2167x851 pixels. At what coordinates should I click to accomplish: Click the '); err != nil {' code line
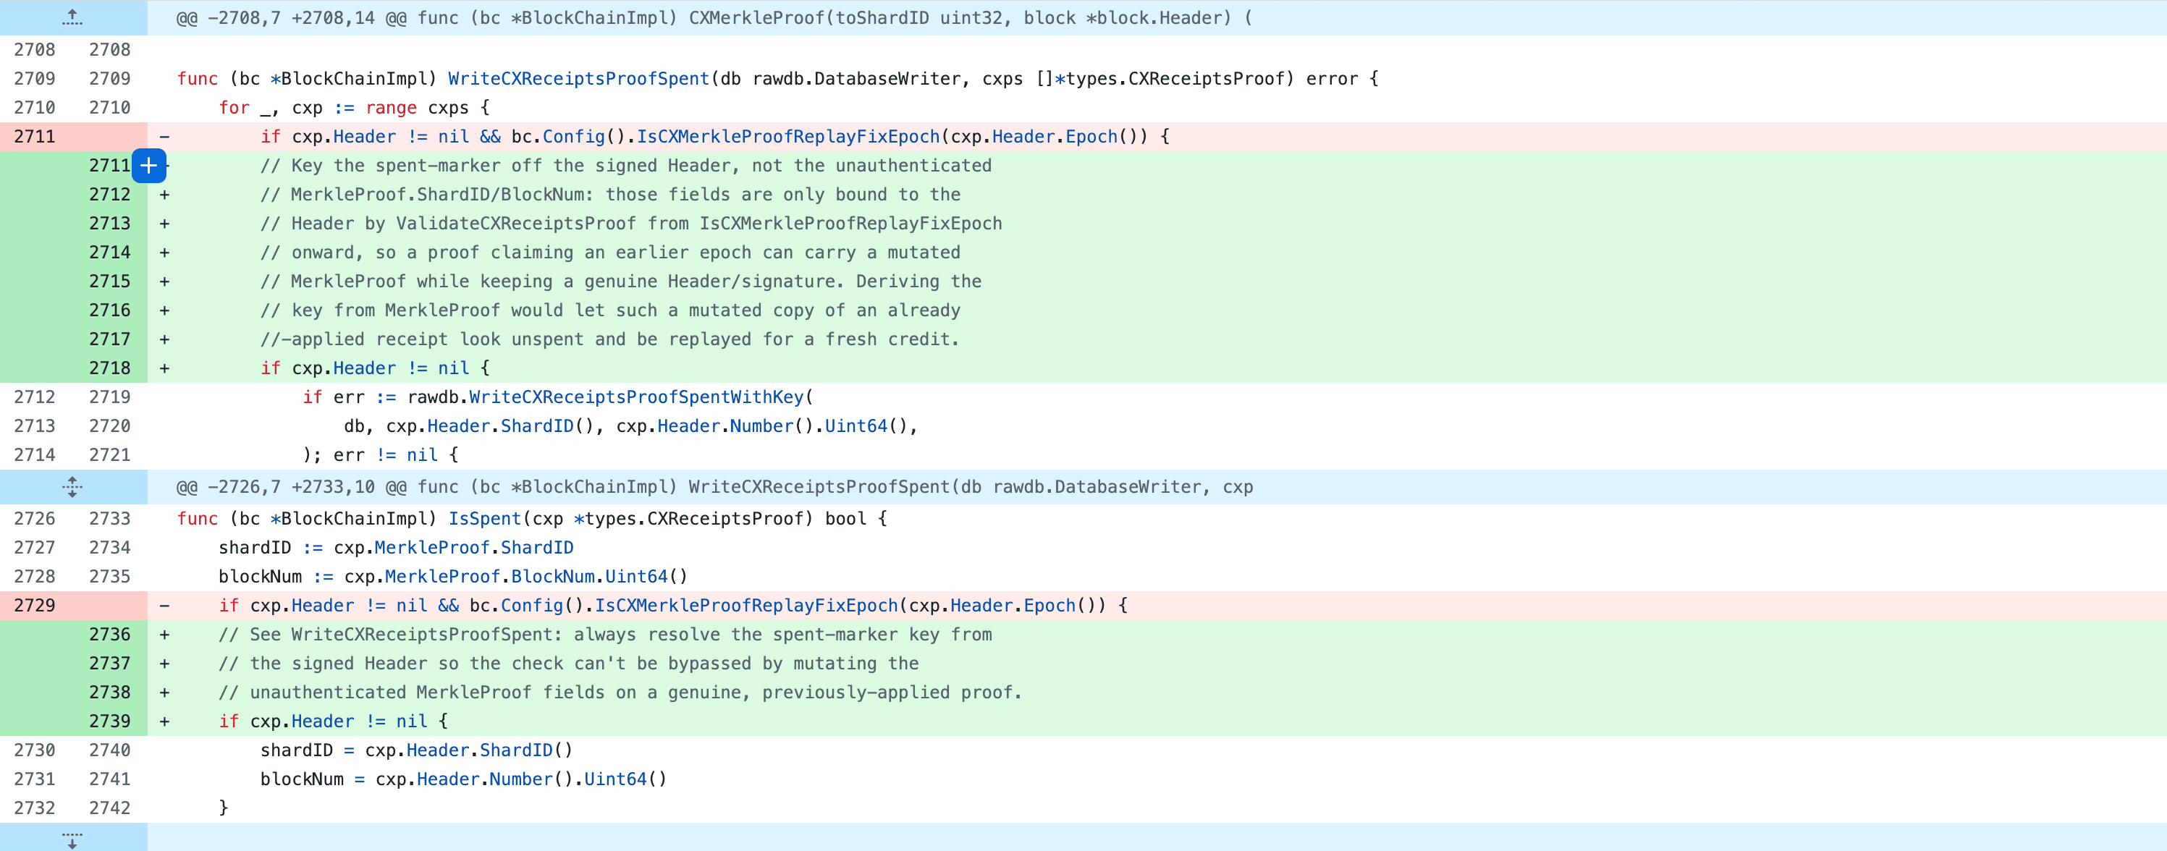[380, 455]
